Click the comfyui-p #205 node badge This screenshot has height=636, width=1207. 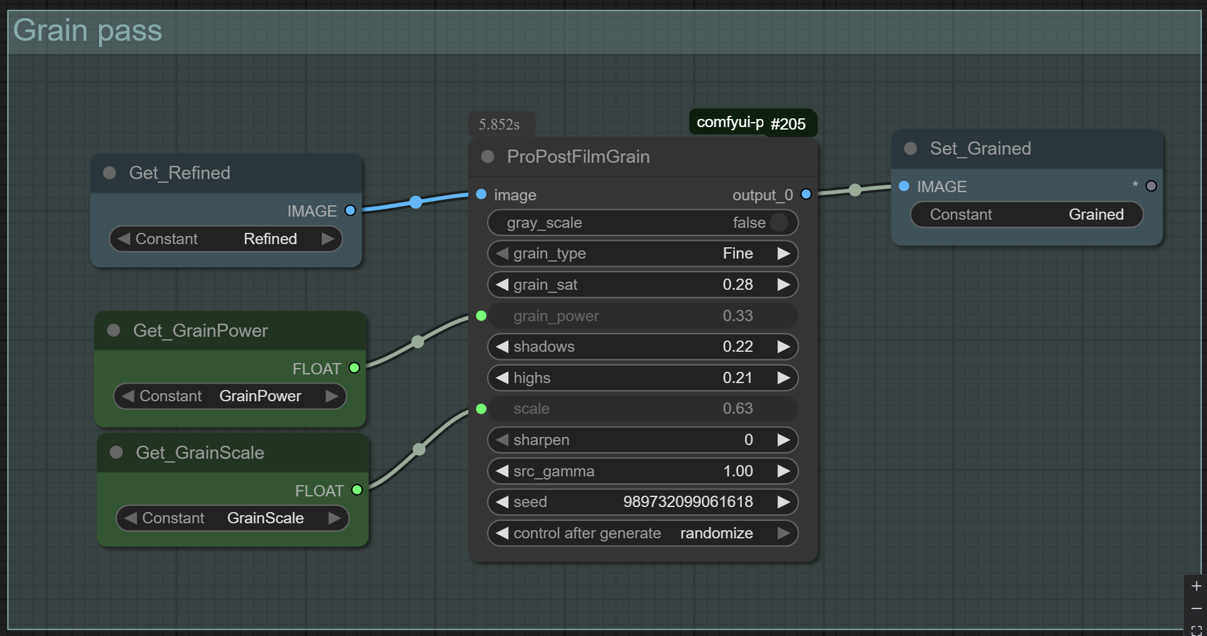(753, 123)
